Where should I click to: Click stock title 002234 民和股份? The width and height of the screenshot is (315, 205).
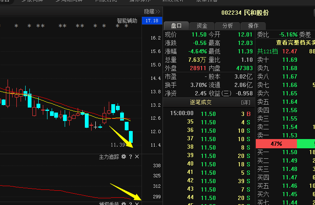click(245, 13)
